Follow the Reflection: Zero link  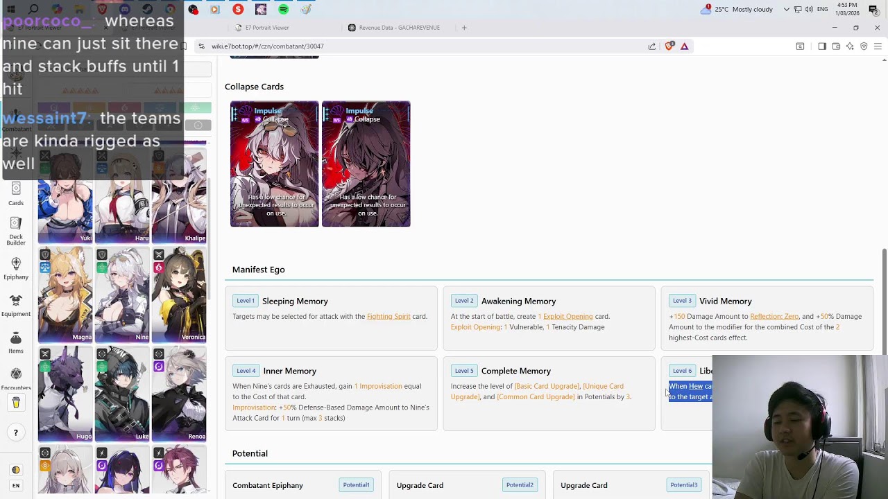point(774,317)
